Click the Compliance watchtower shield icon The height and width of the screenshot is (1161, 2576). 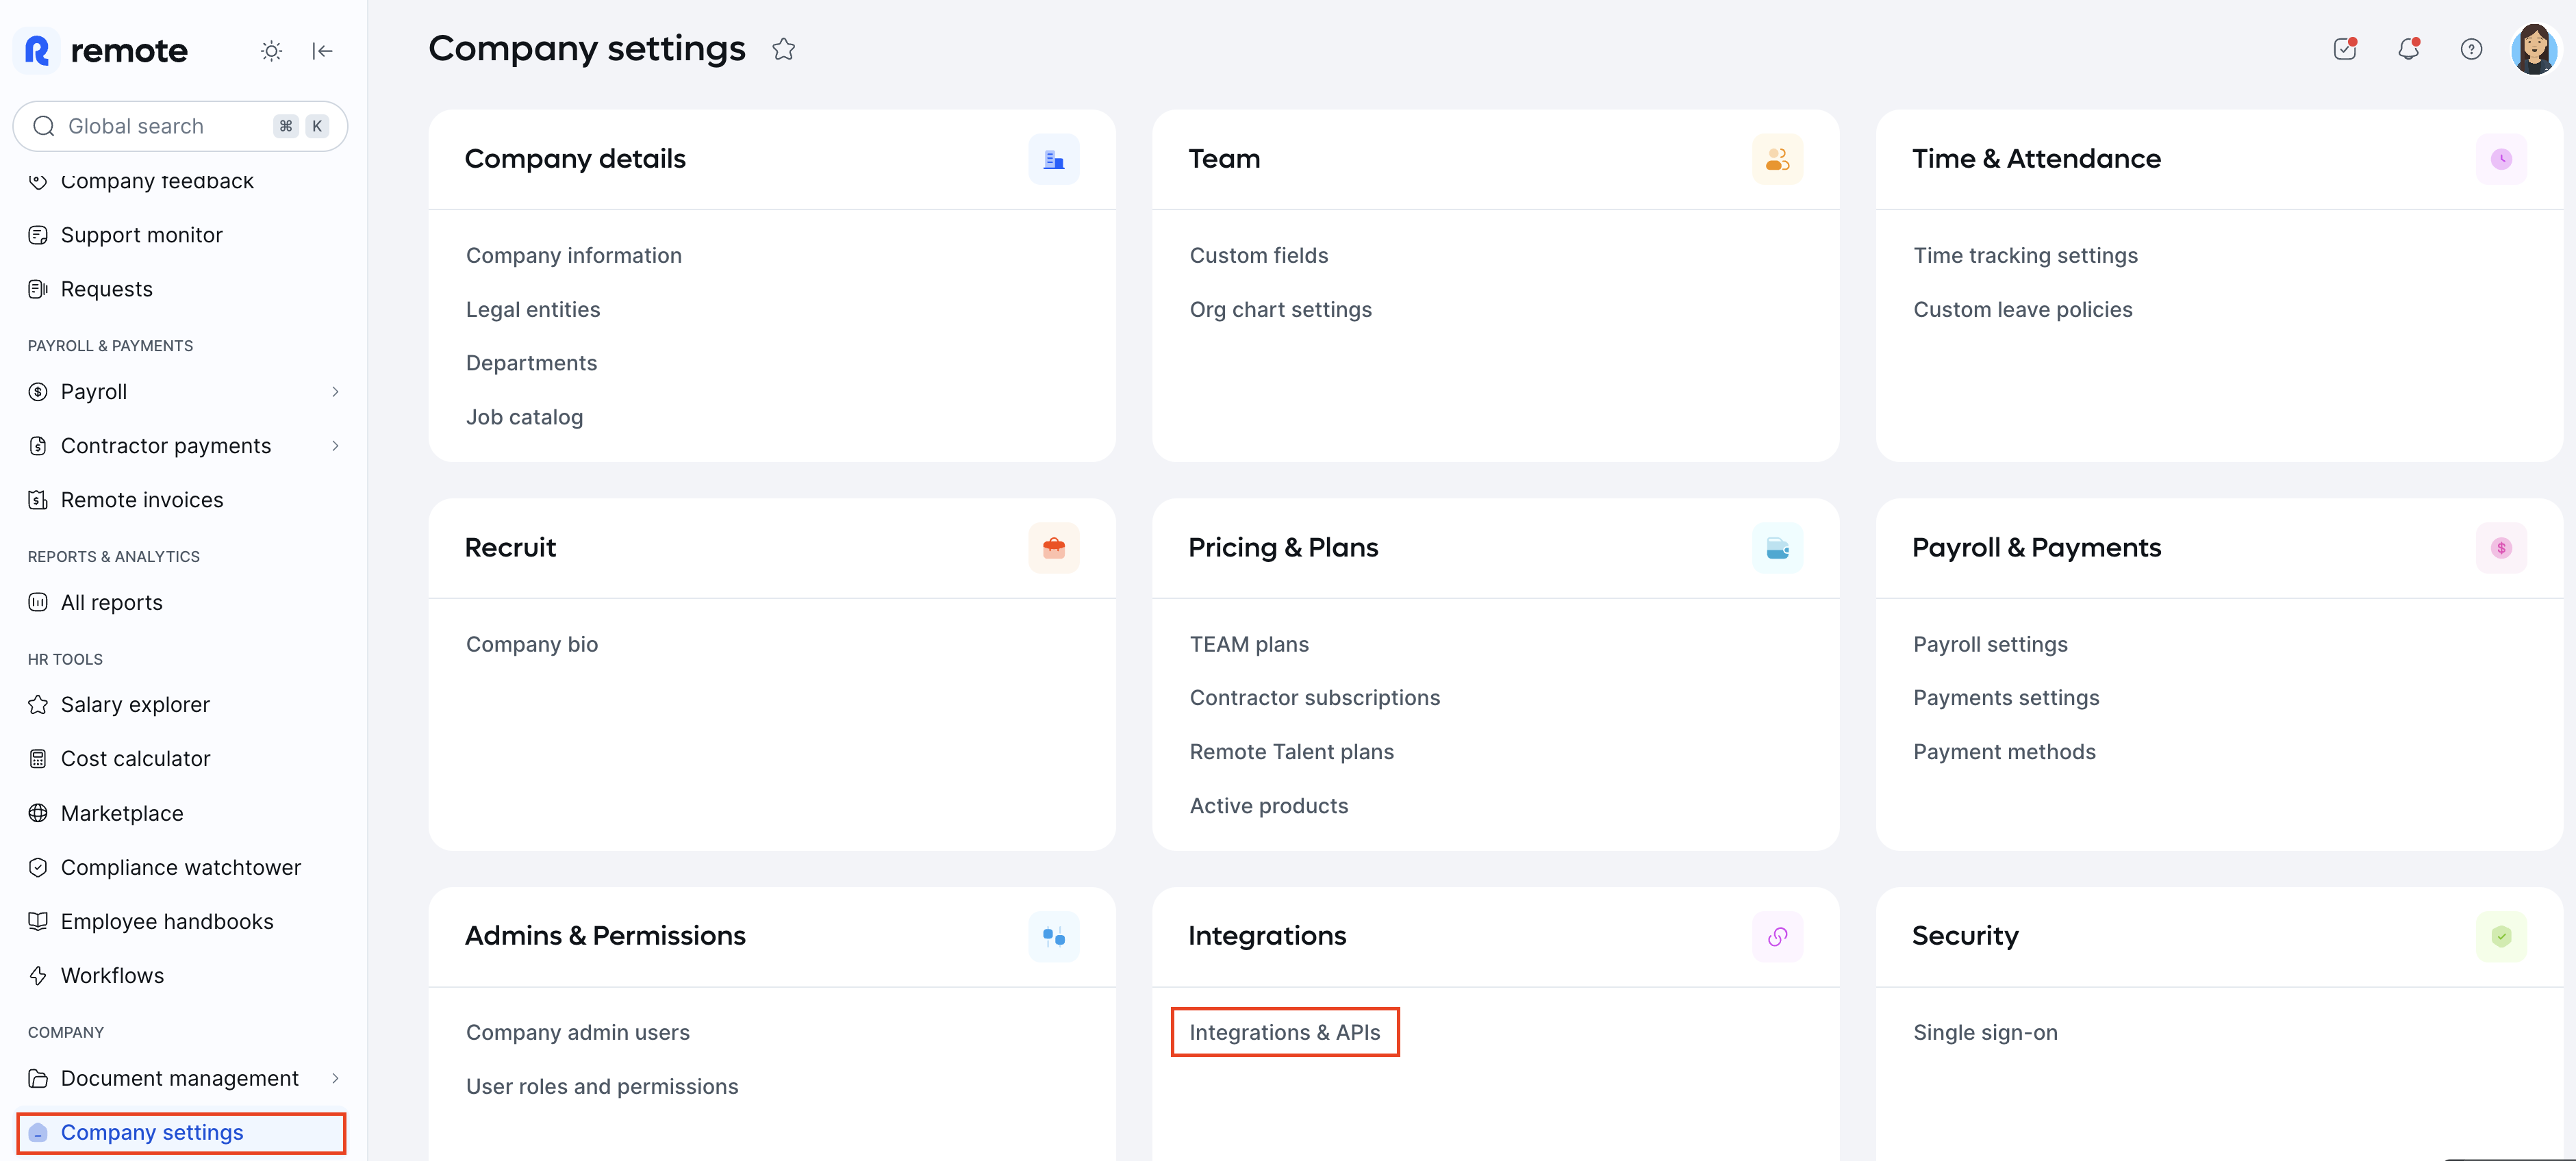(38, 867)
